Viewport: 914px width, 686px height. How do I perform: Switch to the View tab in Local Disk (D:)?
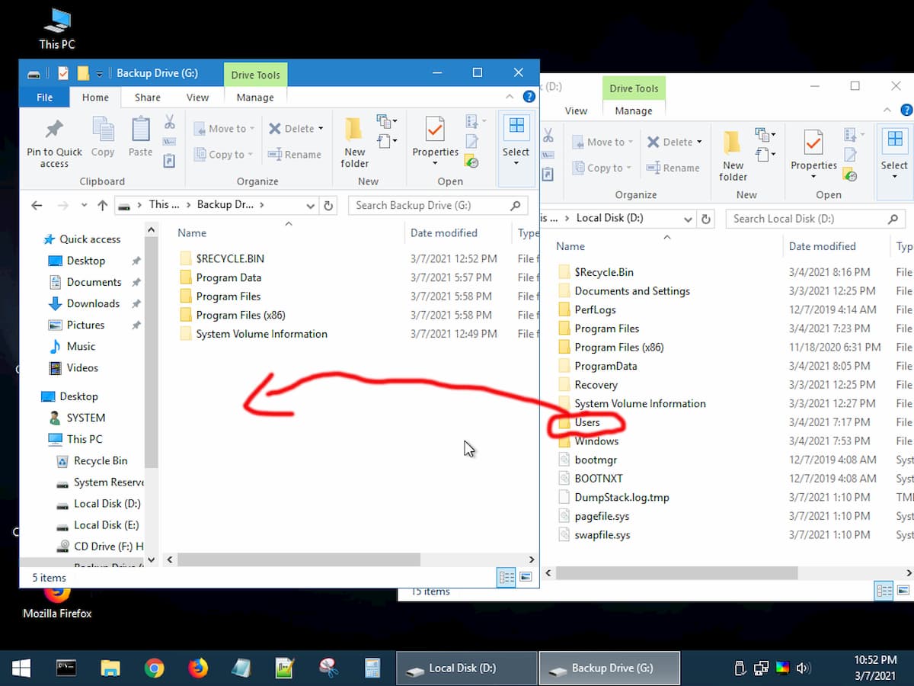click(576, 111)
